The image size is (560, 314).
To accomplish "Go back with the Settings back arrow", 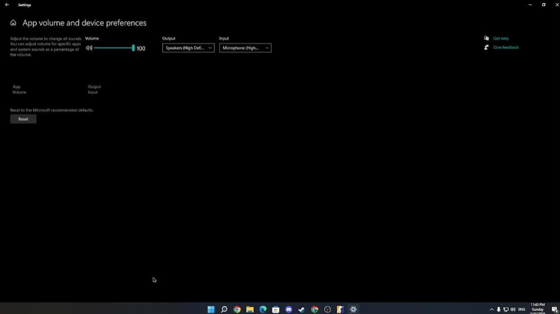I will click(x=7, y=5).
